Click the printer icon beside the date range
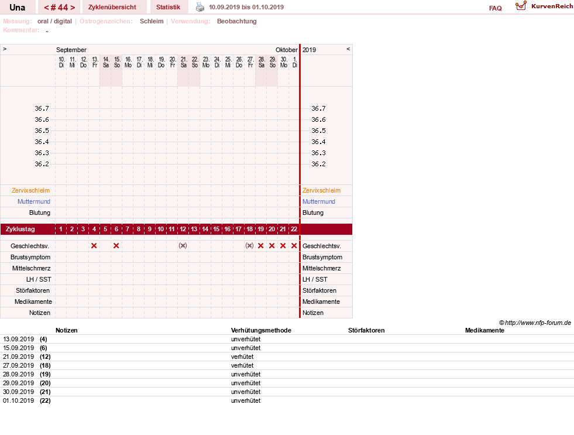Image resolution: width=574 pixels, height=435 pixels. point(200,7)
